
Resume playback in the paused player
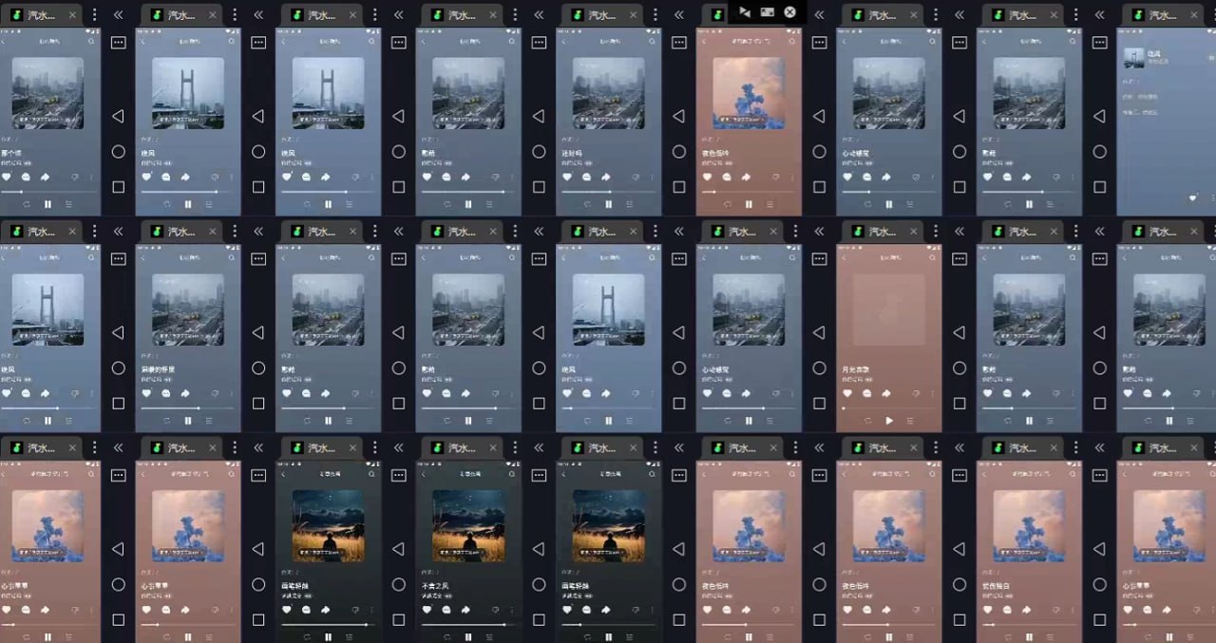coord(889,420)
